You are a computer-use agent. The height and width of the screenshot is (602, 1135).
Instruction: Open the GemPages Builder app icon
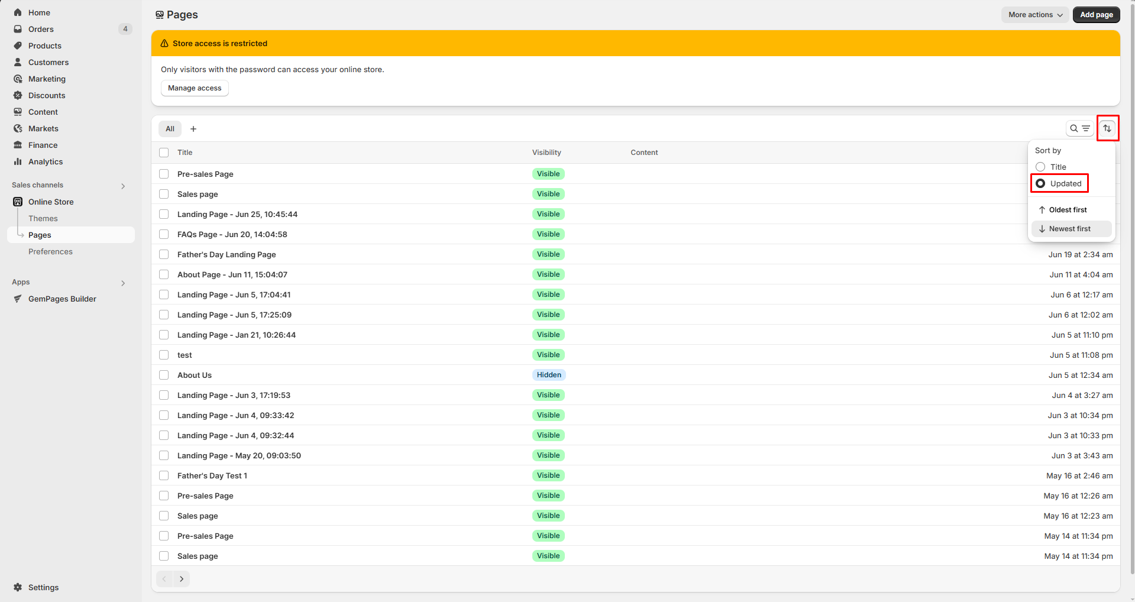click(18, 299)
